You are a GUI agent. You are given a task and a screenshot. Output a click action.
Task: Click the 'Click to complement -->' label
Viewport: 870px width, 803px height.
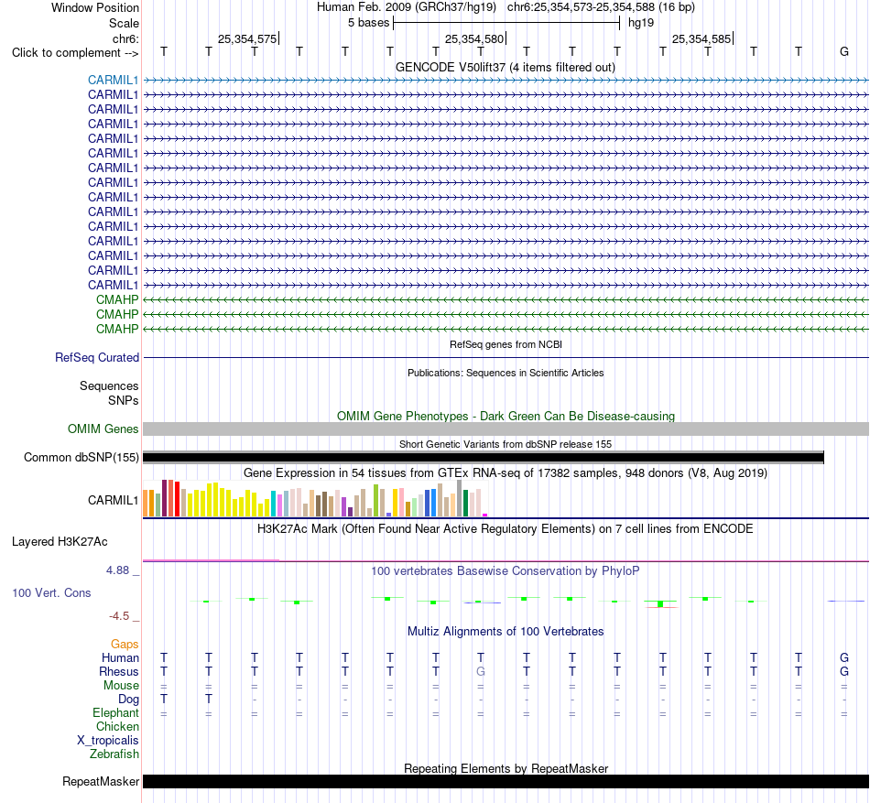(75, 53)
